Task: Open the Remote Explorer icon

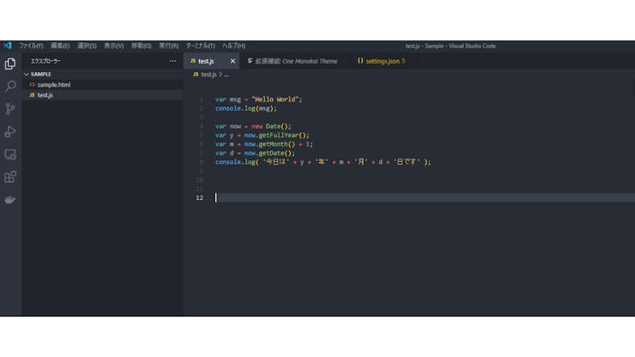Action: coord(10,155)
